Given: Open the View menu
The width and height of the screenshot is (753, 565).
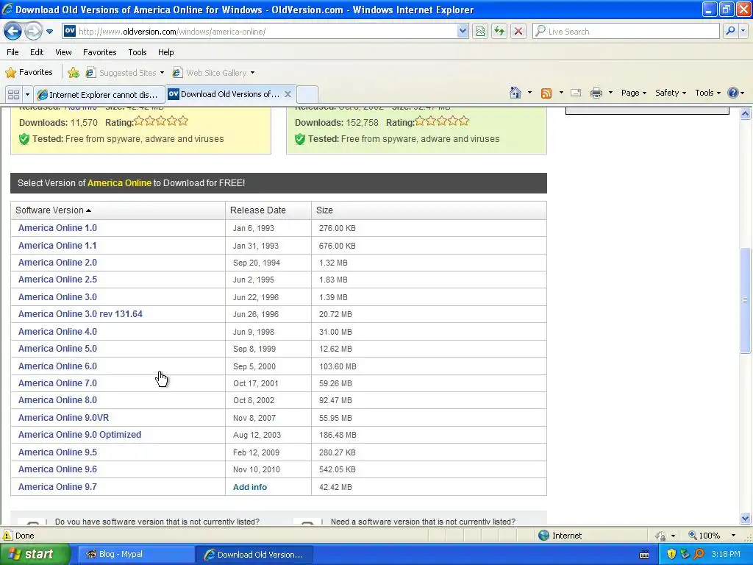Looking at the screenshot, I should (x=63, y=52).
